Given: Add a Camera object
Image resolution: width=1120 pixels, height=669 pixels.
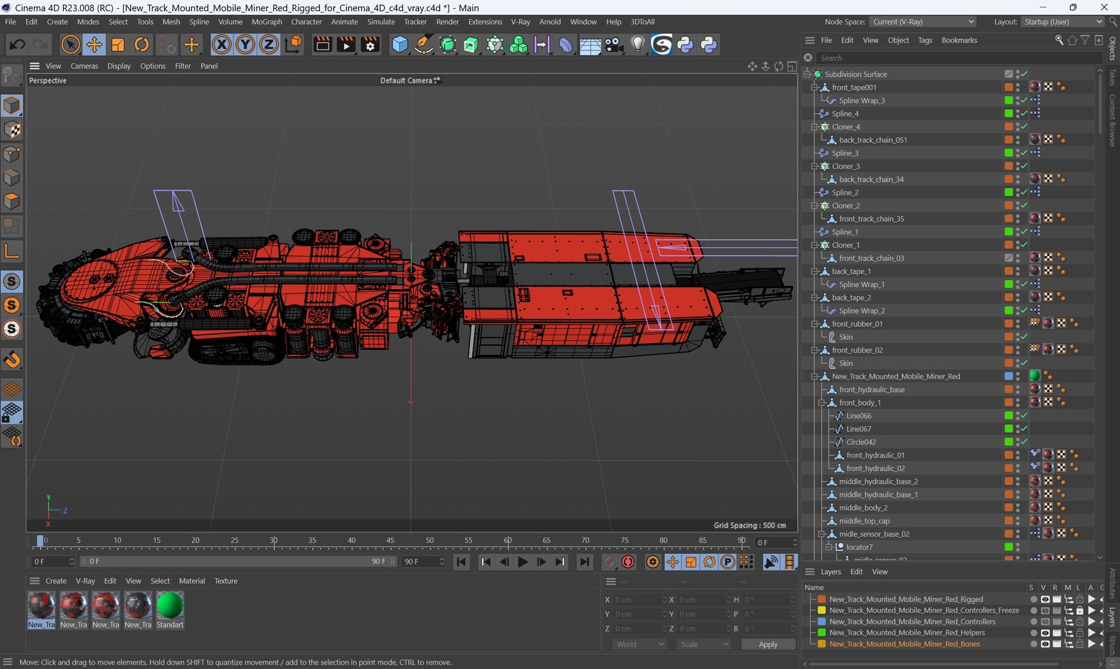Looking at the screenshot, I should point(614,45).
